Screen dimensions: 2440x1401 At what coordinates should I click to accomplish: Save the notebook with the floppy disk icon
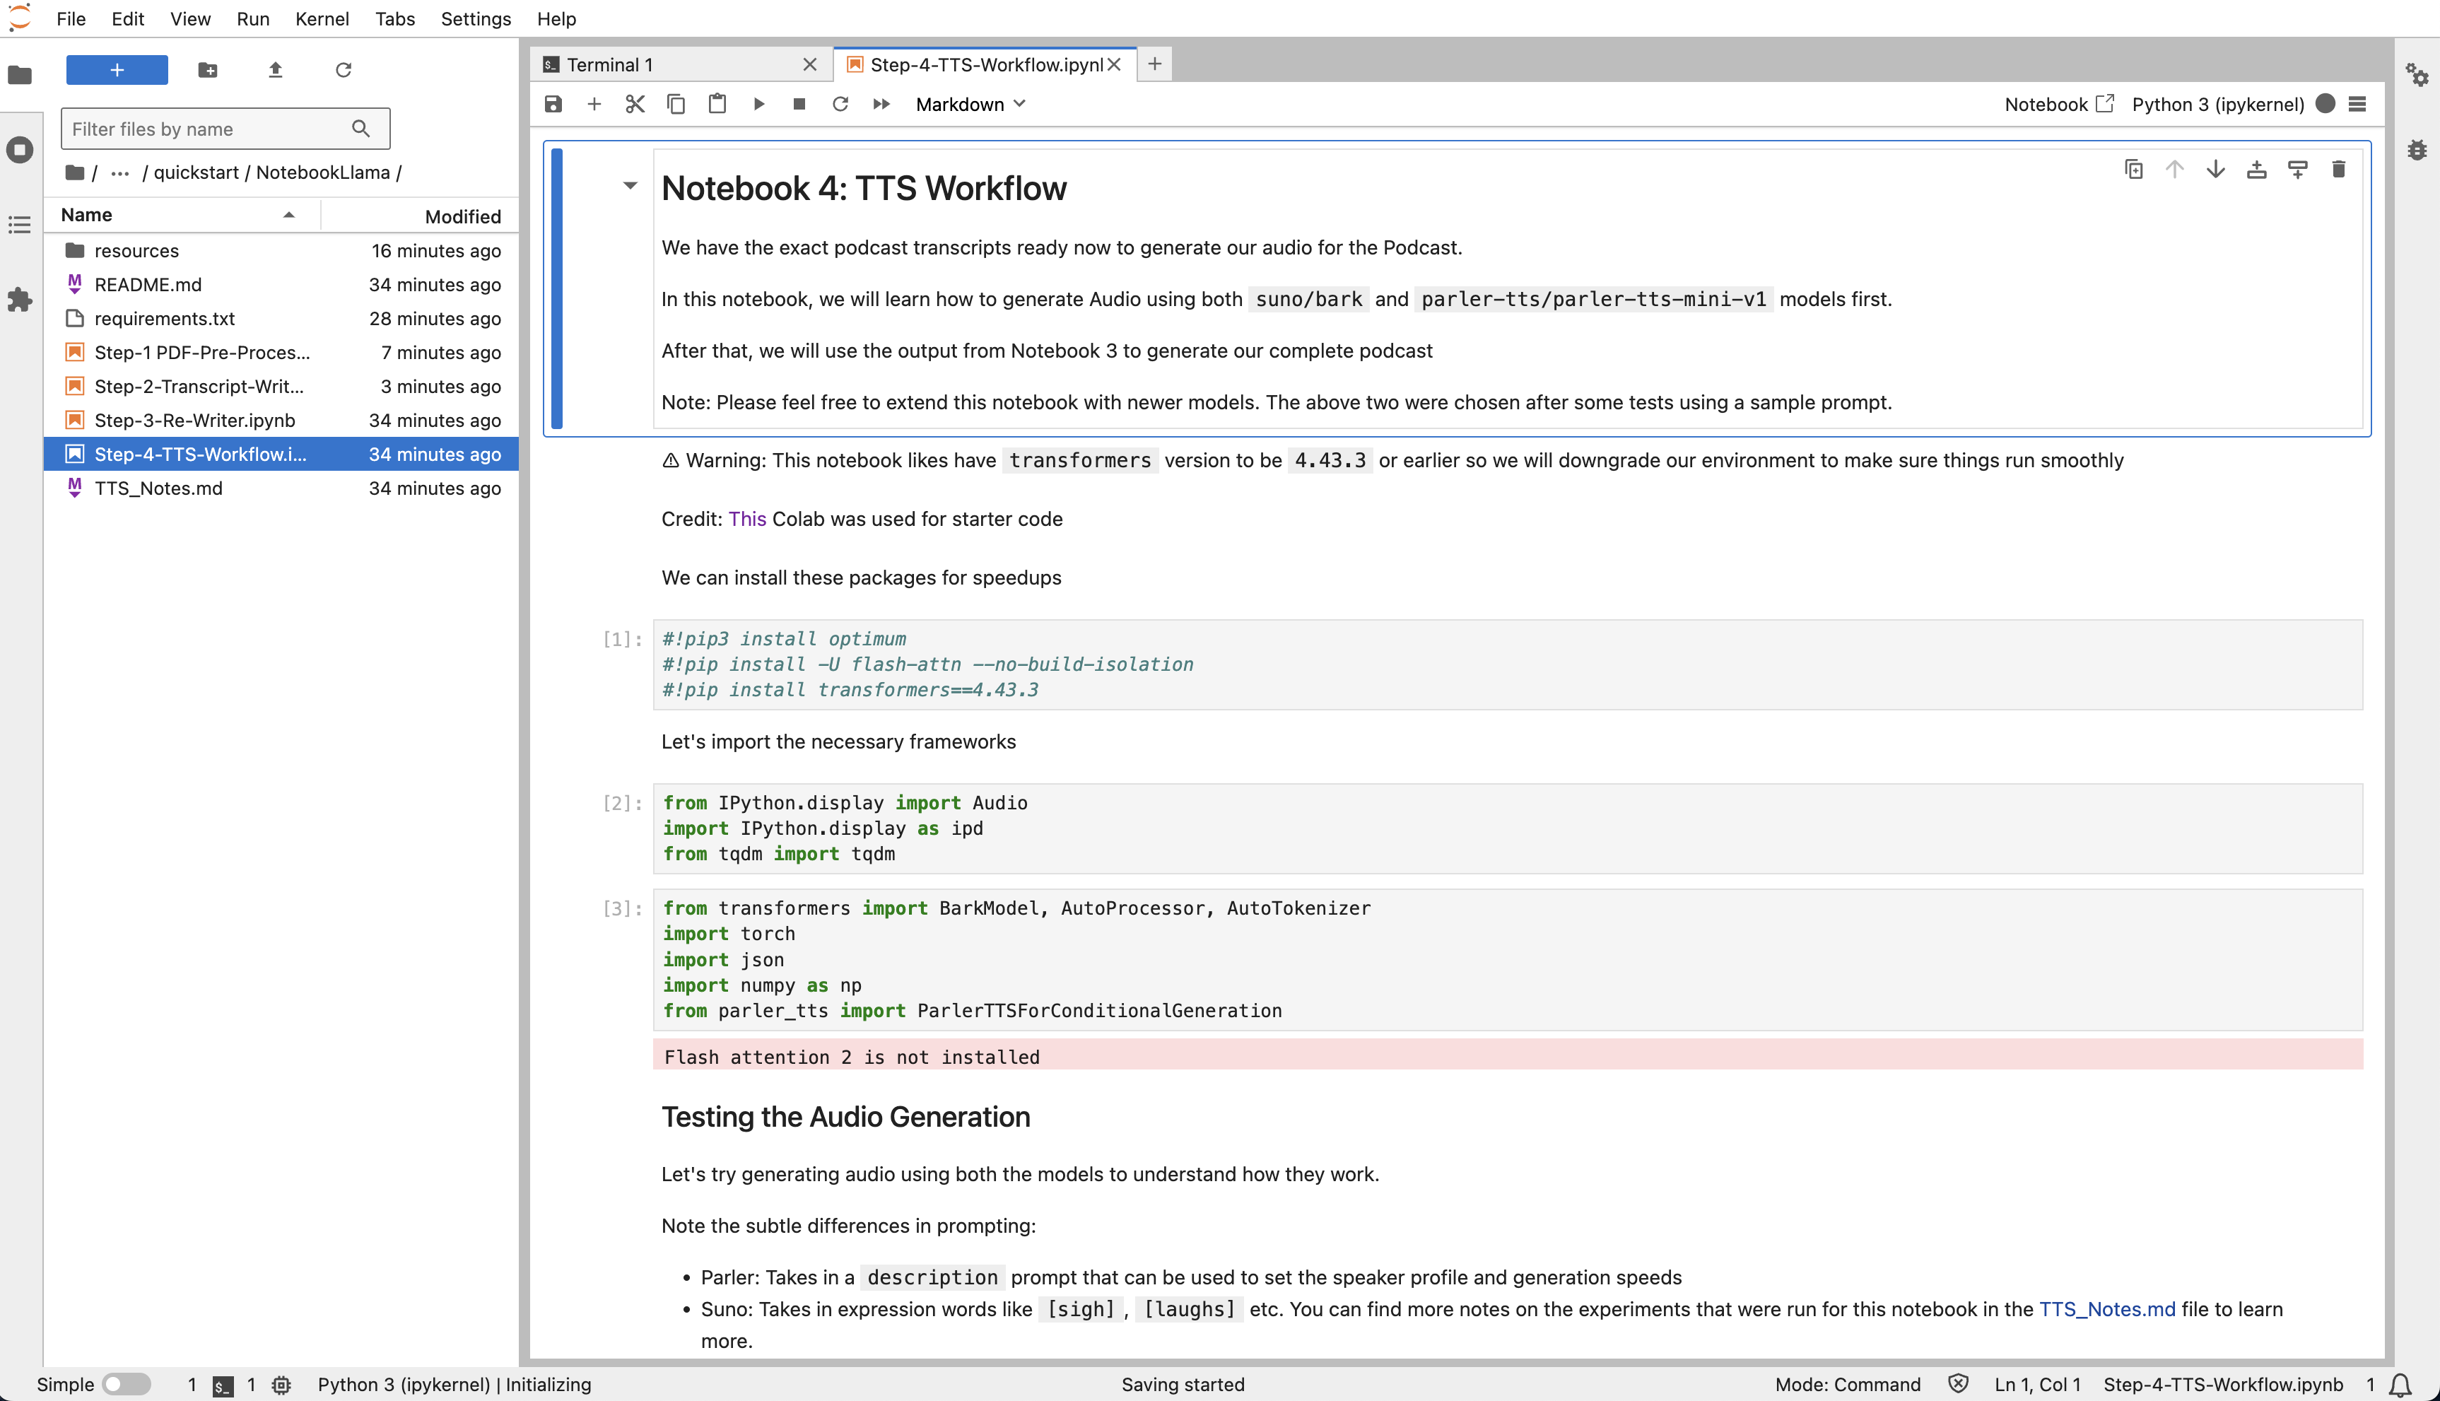tap(553, 104)
